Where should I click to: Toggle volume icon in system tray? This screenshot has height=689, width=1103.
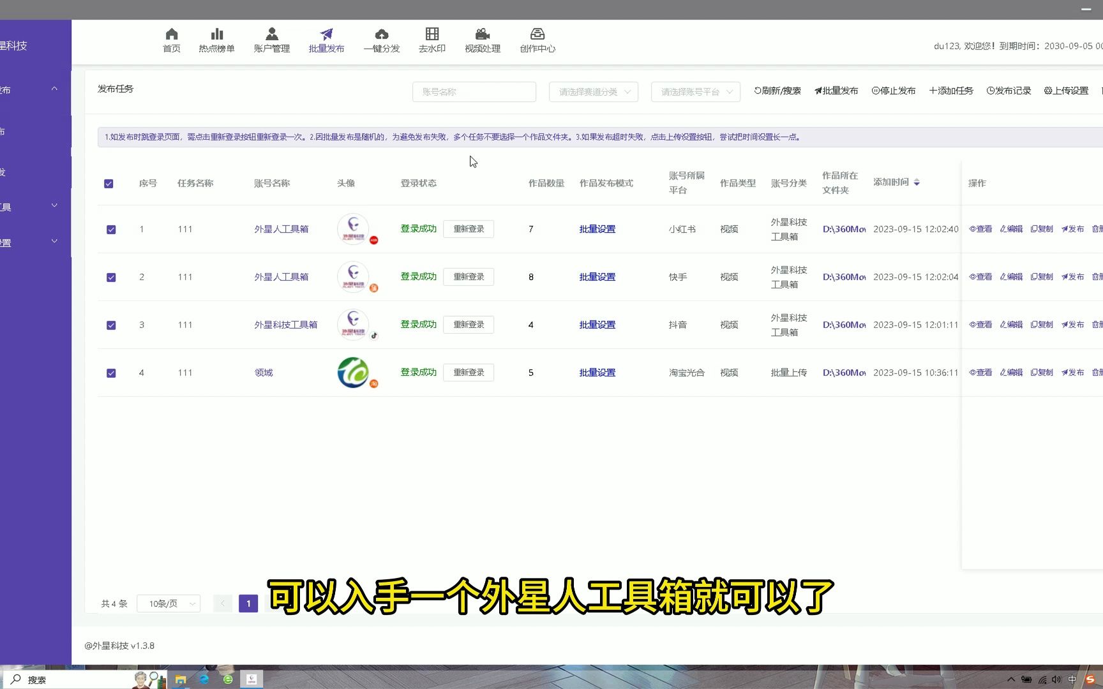(1056, 679)
